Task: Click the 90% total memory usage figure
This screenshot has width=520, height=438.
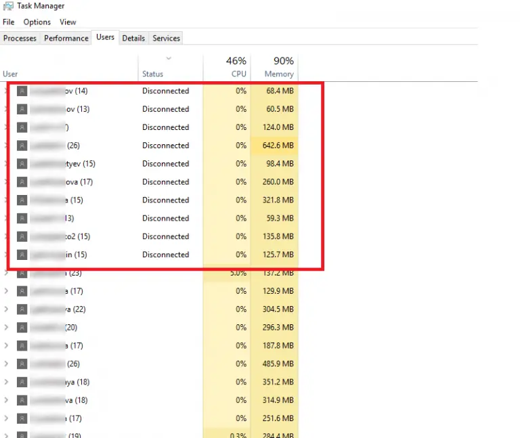Action: click(284, 61)
